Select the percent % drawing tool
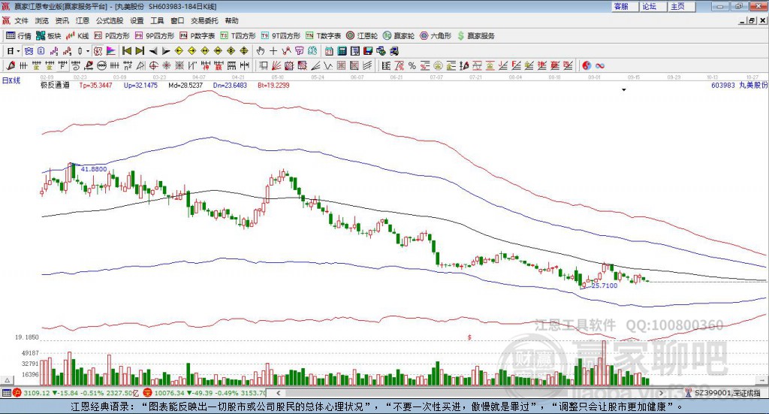Screen dimensions: 769x414 coord(412,65)
